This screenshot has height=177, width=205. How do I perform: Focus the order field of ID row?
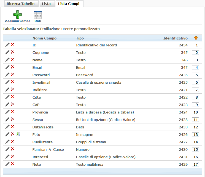(195, 45)
